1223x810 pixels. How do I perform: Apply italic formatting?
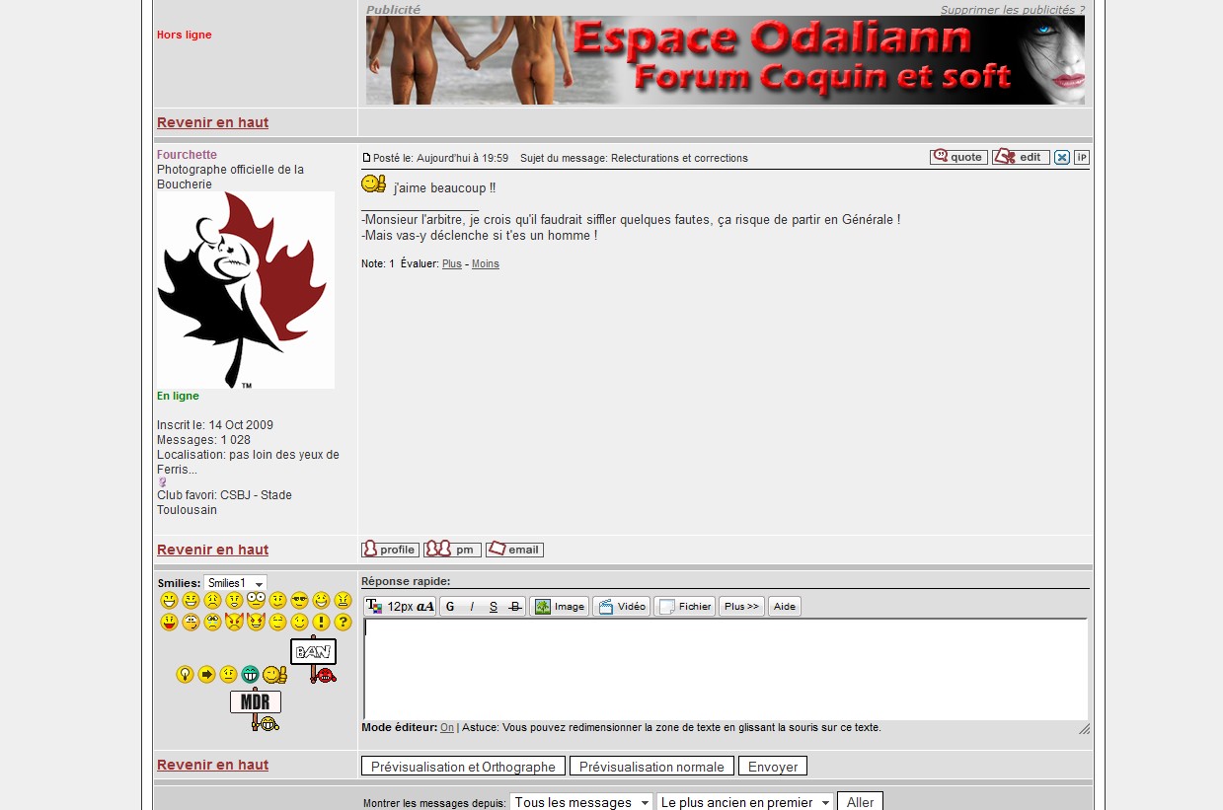pyautogui.click(x=472, y=607)
